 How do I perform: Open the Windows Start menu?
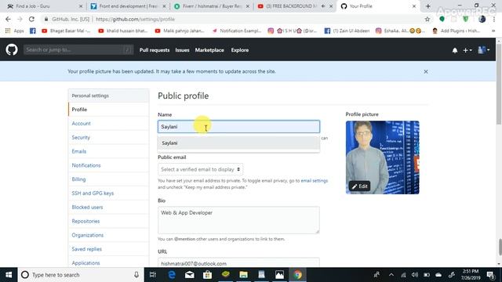9,275
